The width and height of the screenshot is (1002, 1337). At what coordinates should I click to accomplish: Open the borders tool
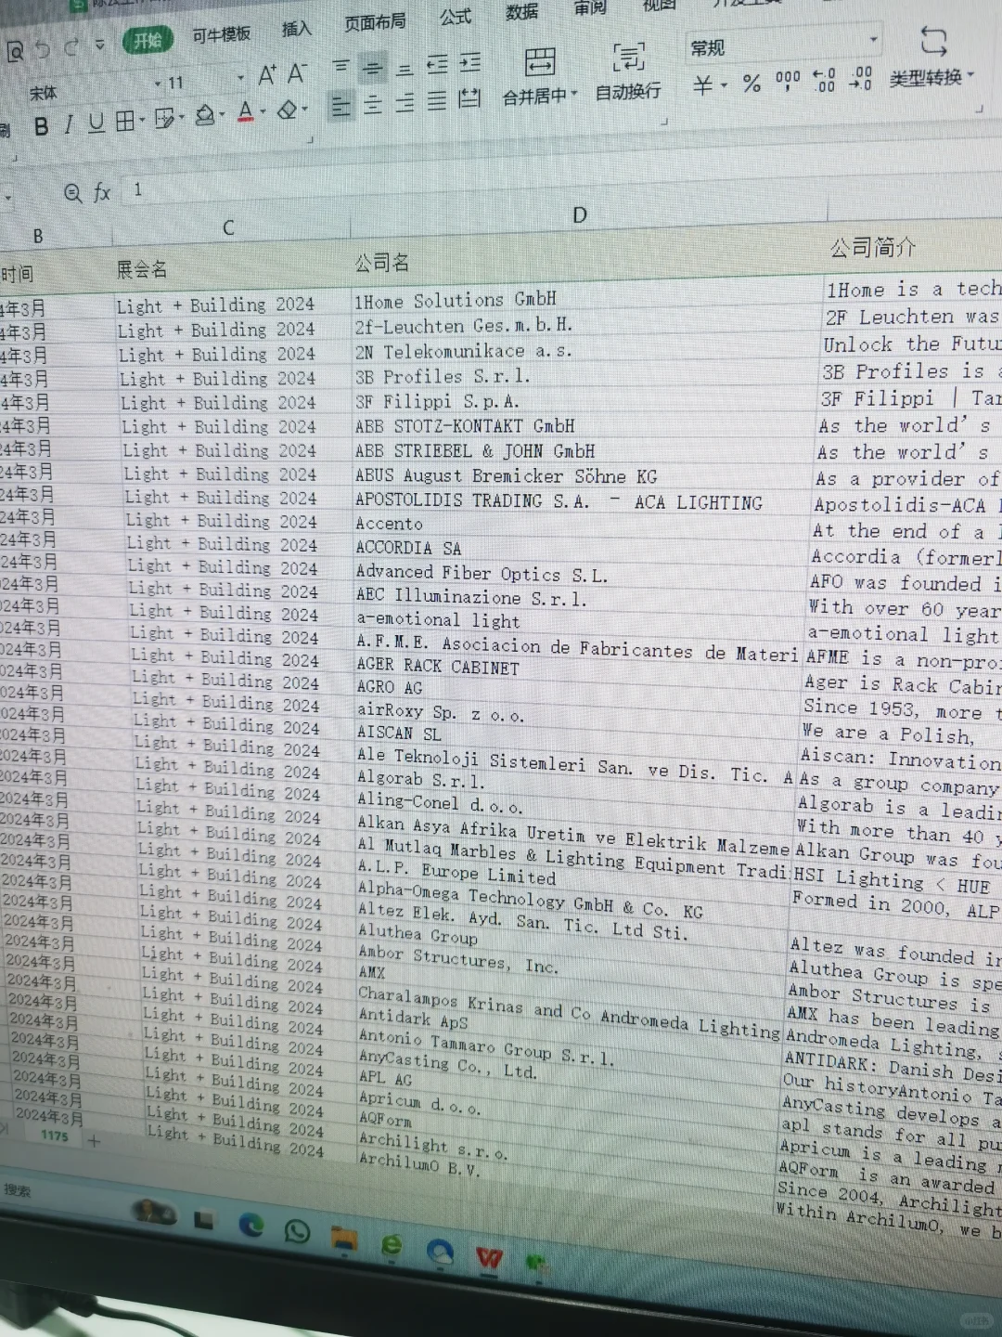point(124,122)
